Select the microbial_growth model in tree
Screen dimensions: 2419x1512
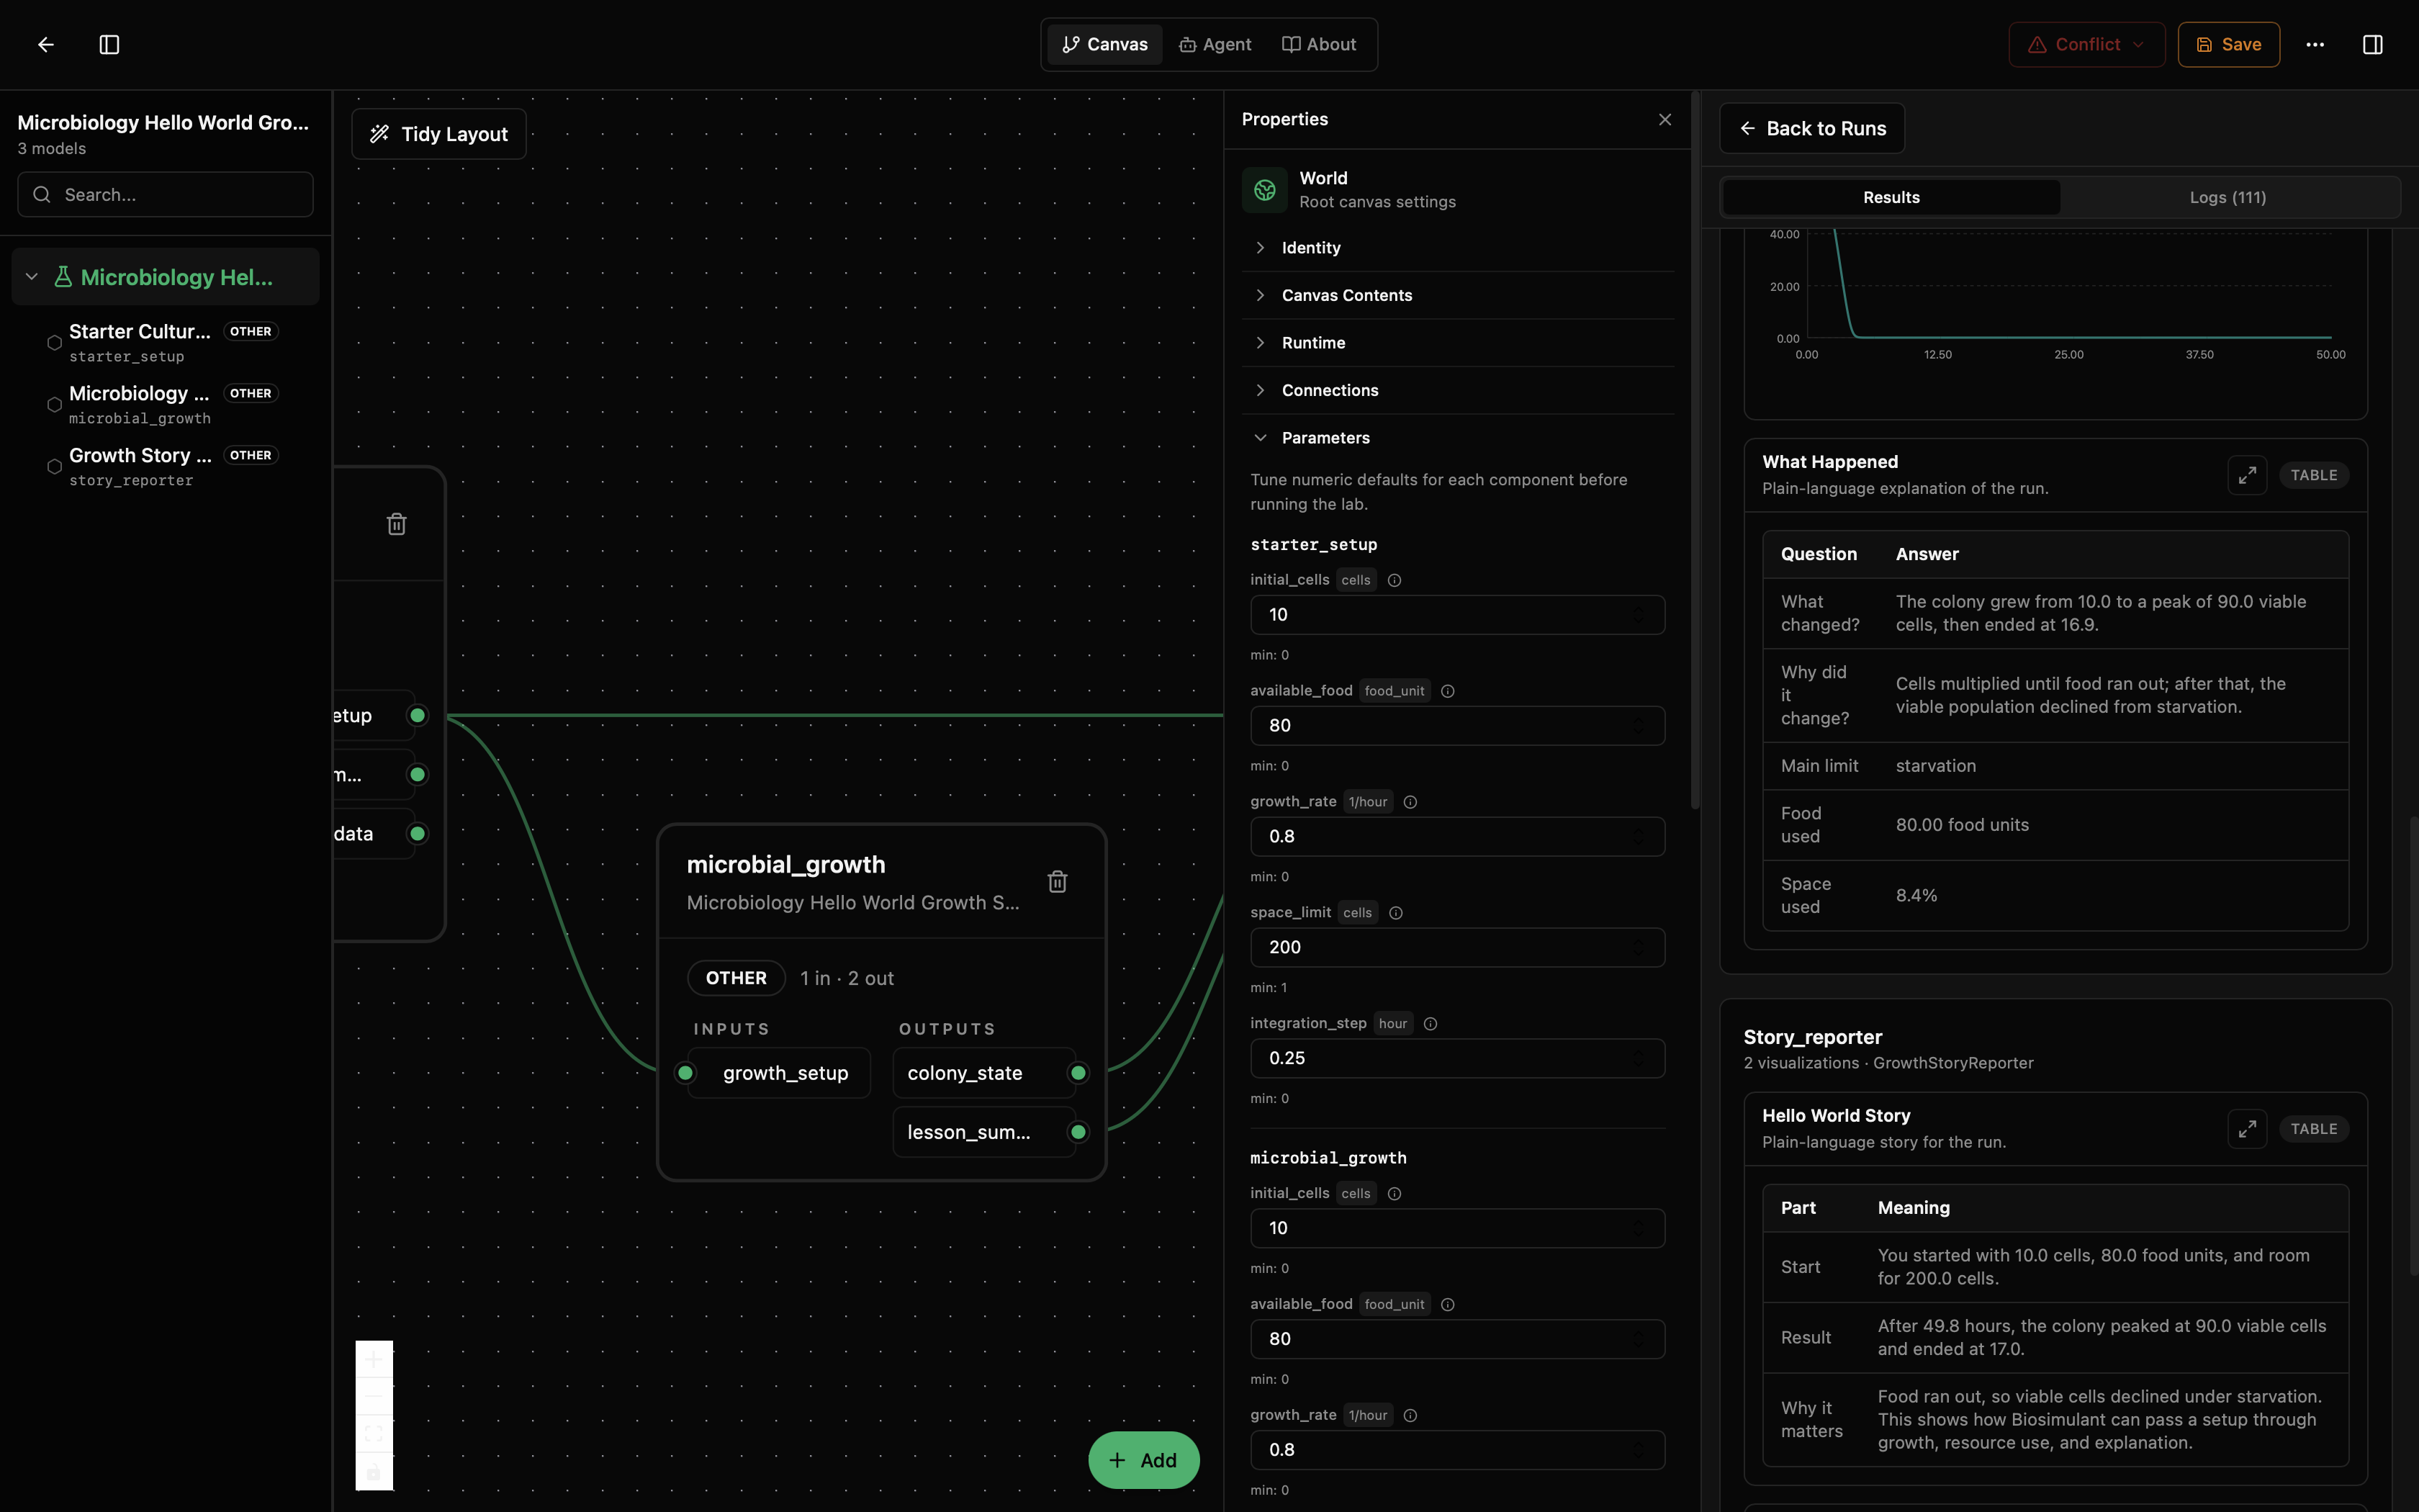(165, 404)
